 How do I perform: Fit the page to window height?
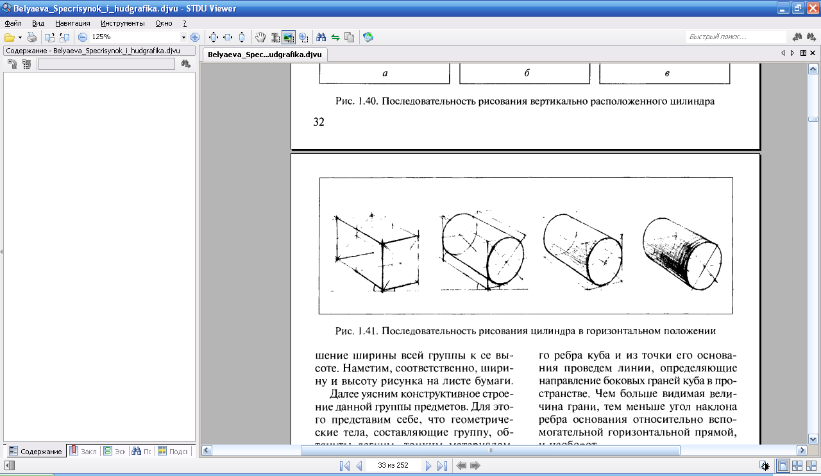tap(242, 37)
